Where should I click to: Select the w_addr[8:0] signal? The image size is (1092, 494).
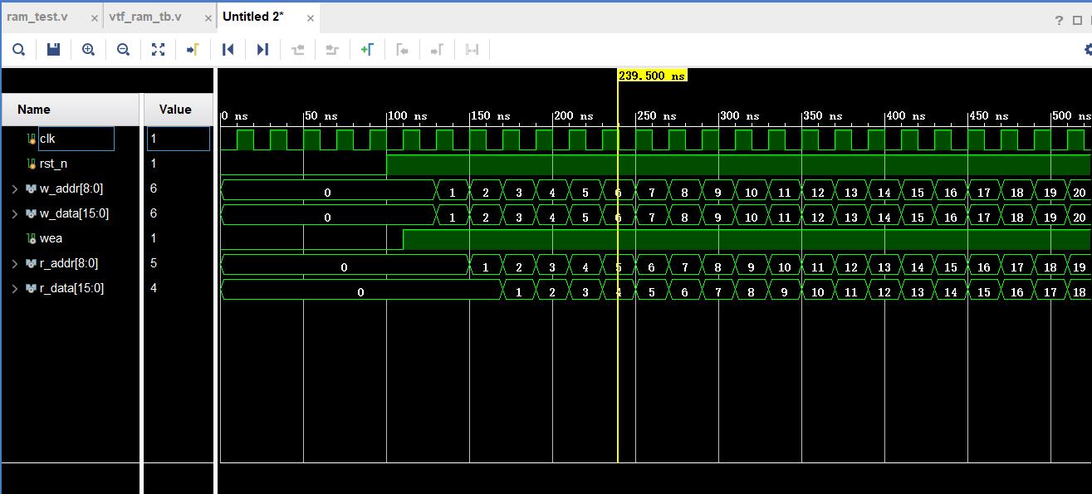[x=70, y=188]
